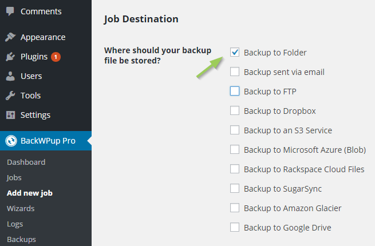This screenshot has width=375, height=246.
Task: Enable Backup to Google Drive
Action: pyautogui.click(x=235, y=227)
